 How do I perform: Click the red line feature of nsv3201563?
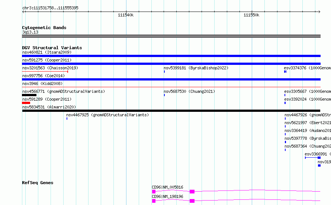coord(45,72)
